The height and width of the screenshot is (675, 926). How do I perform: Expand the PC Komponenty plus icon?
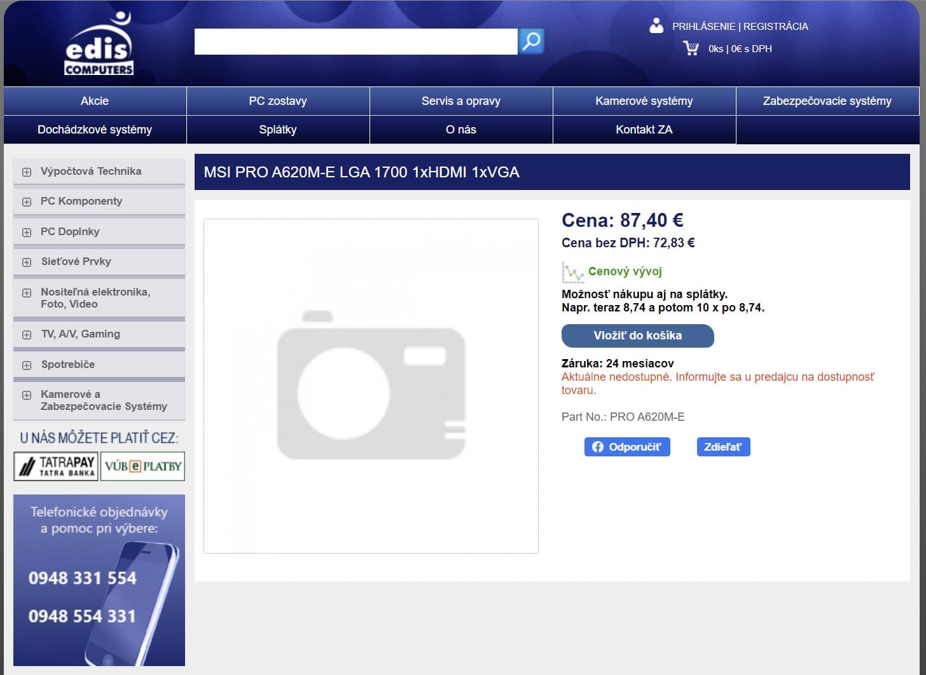tap(27, 202)
